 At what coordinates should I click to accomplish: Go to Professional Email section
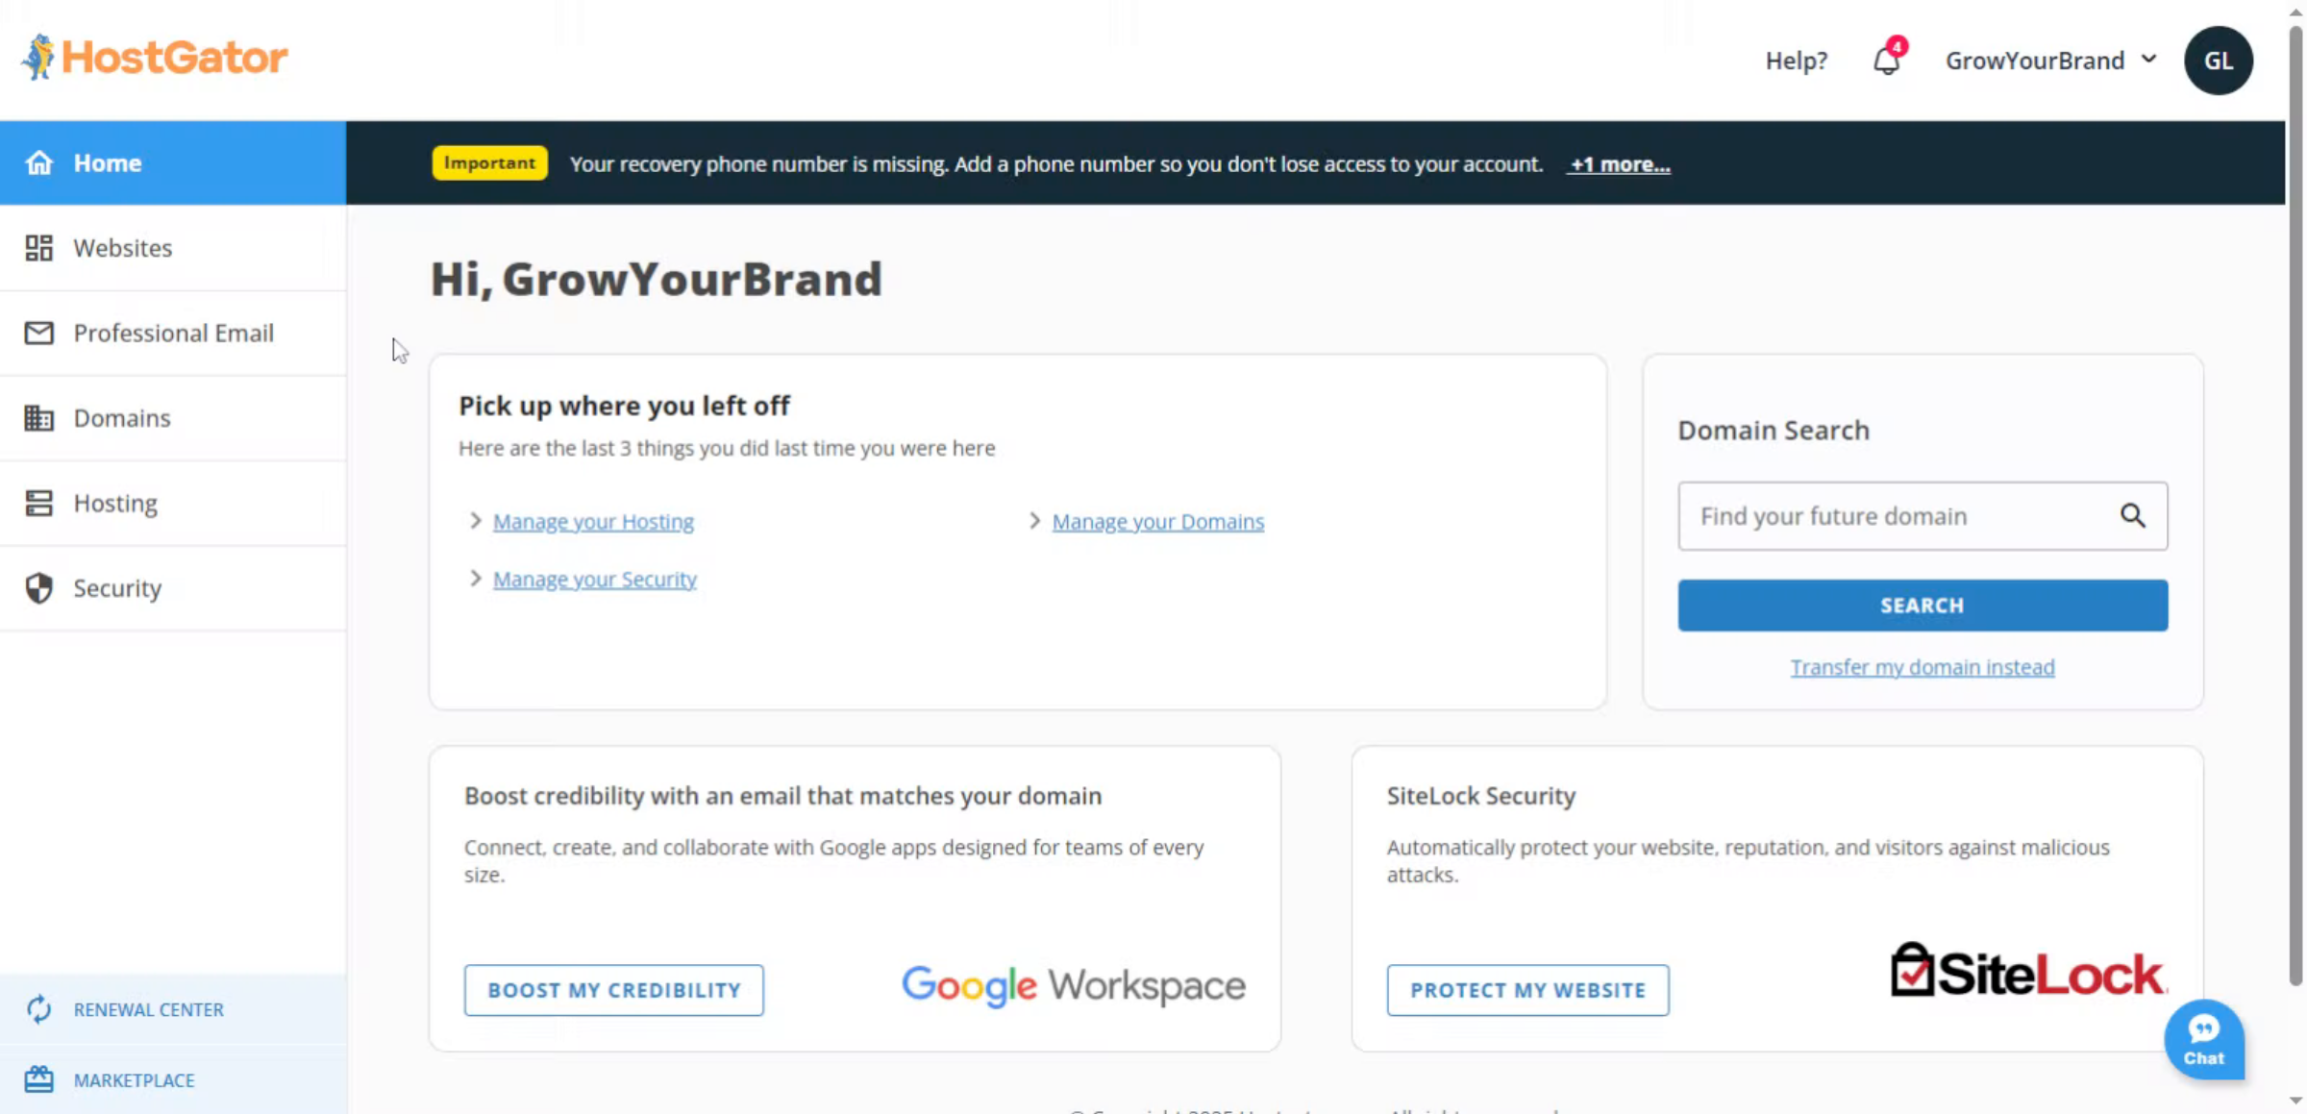173,333
